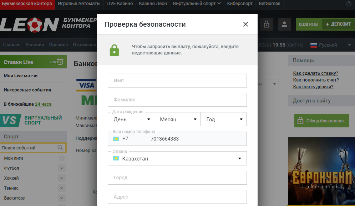355x206 pixels.
Task: Open the user profile icon in header
Action: (284, 24)
